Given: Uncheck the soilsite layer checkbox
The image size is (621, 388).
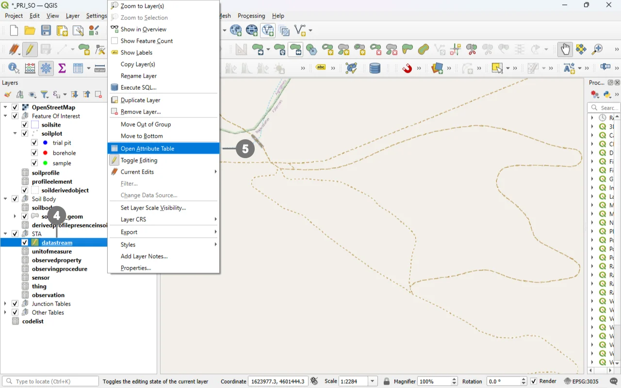Looking at the screenshot, I should [x=25, y=125].
